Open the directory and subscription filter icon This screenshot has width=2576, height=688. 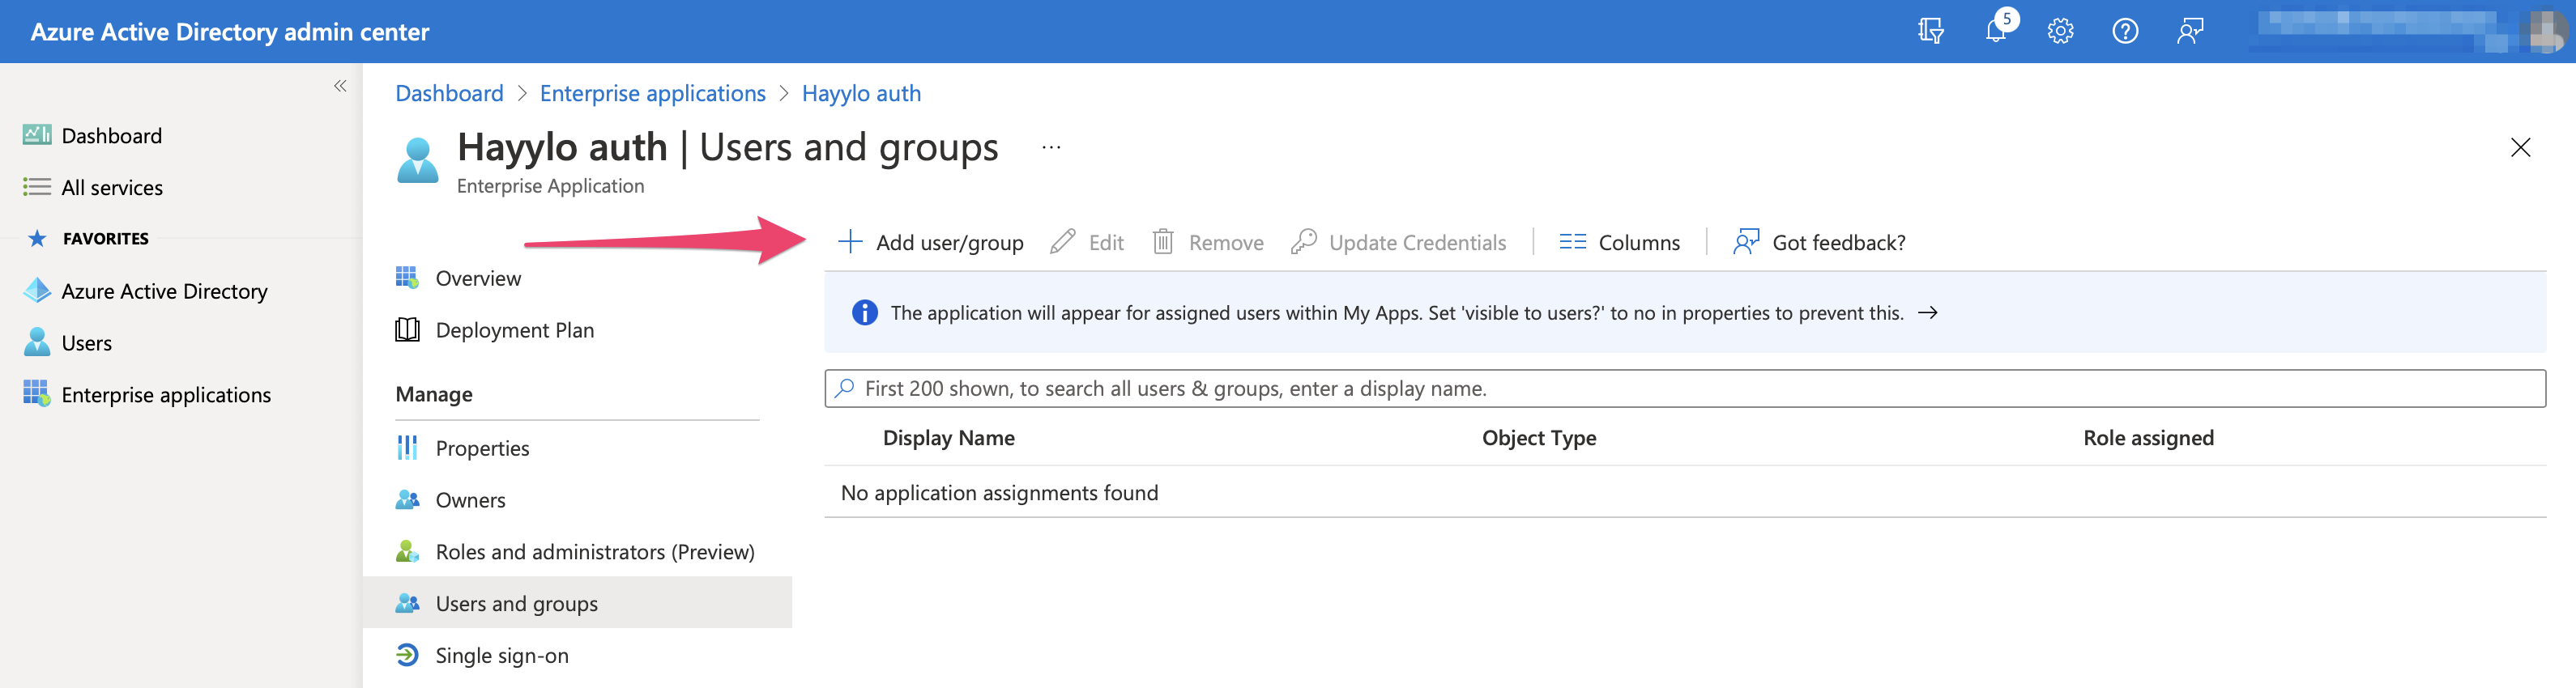coord(1930,31)
